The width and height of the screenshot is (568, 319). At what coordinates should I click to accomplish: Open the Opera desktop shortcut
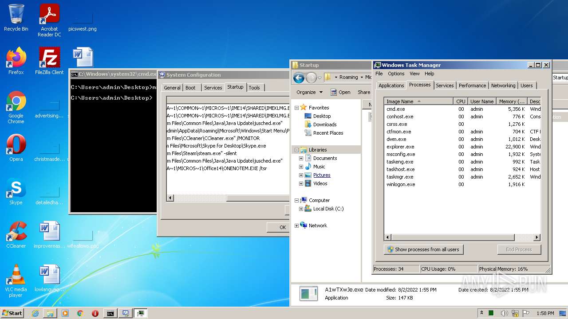pyautogui.click(x=16, y=148)
